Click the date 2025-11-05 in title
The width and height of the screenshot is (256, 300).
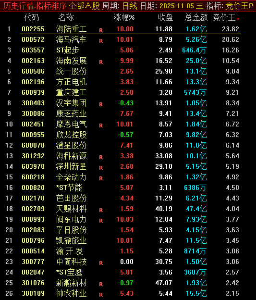pos(177,6)
